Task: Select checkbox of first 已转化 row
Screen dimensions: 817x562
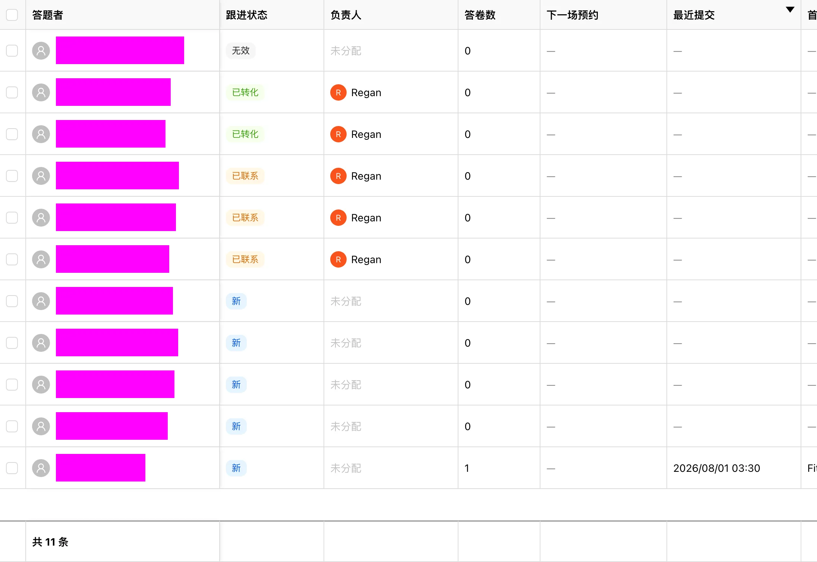Action: 12,92
